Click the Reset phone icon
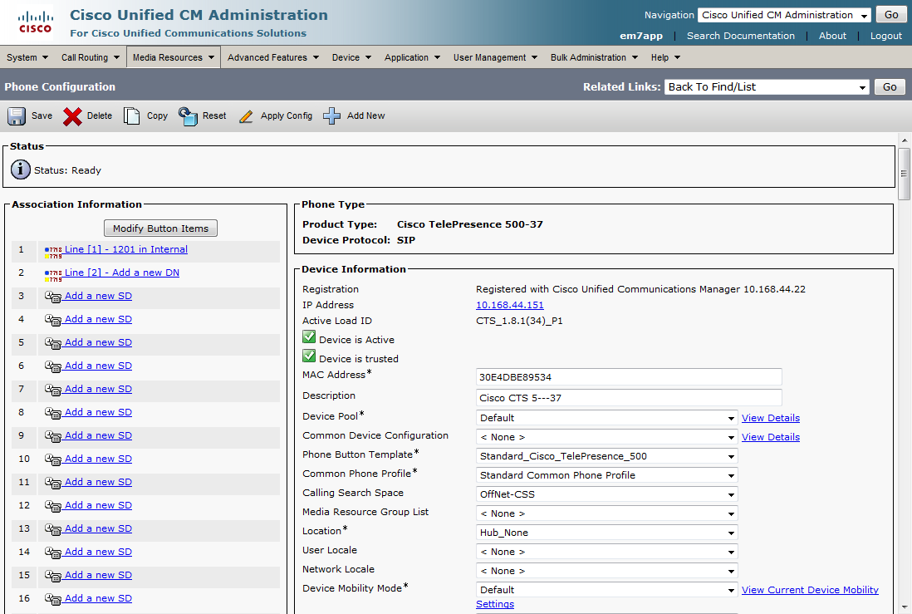Image resolution: width=912 pixels, height=614 pixels. [188, 115]
